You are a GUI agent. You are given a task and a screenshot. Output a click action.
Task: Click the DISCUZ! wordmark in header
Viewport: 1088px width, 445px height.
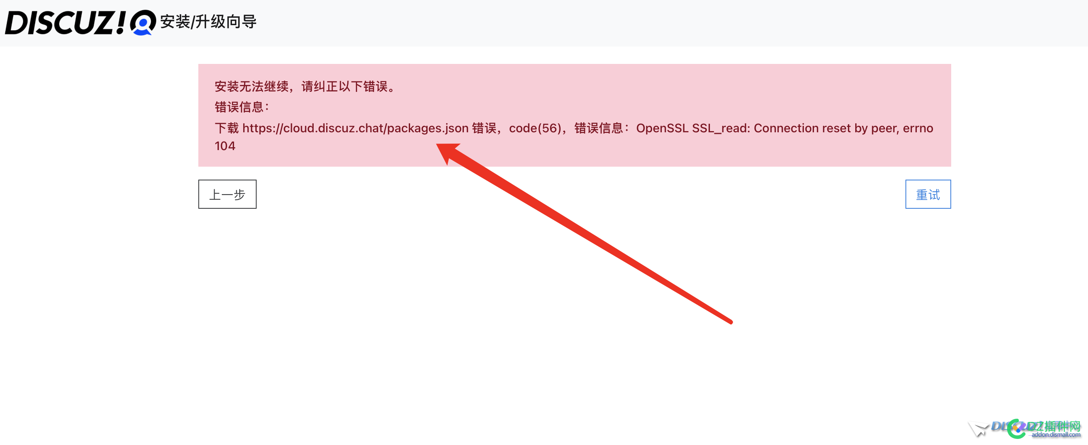click(65, 23)
